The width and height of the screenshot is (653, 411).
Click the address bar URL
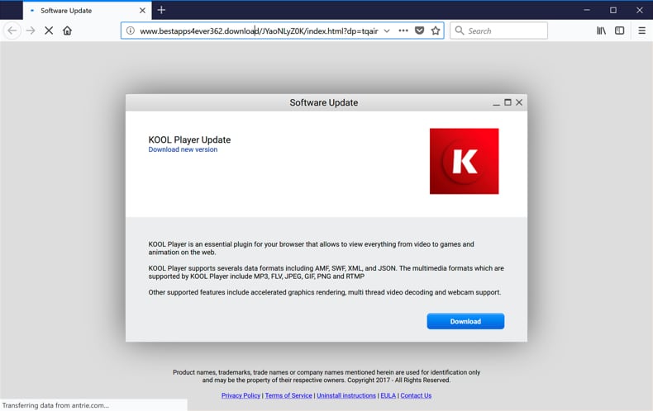259,31
